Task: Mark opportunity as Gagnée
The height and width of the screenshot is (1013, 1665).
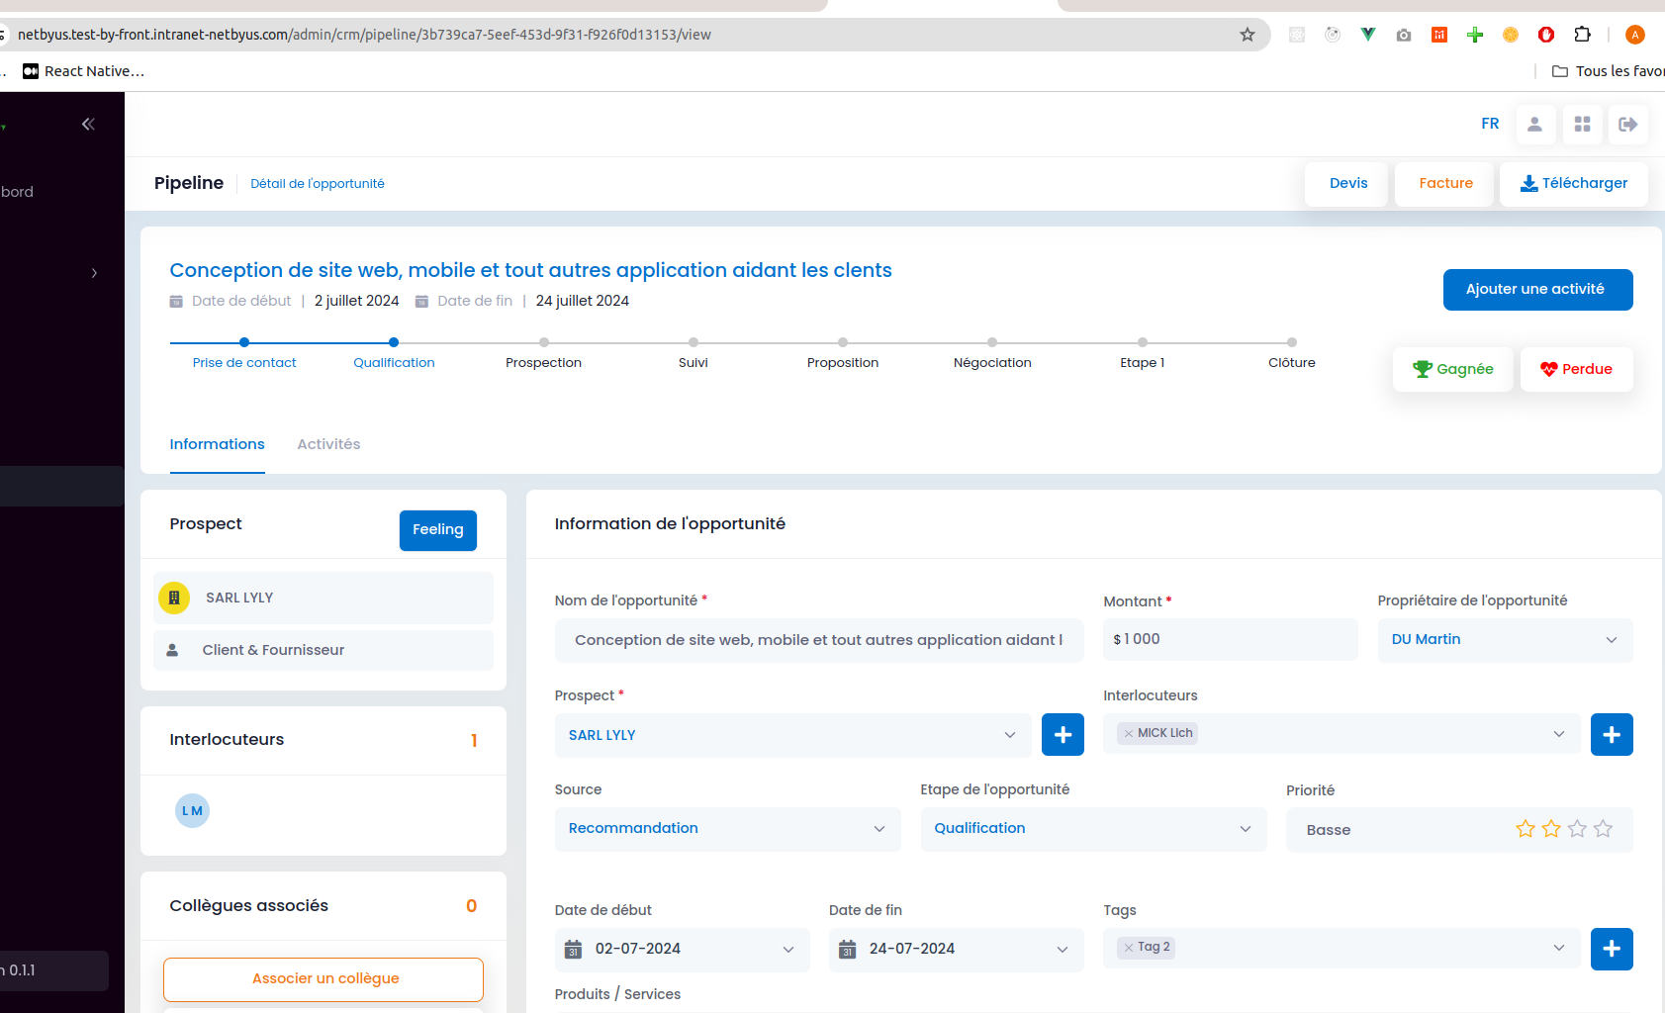Action: coord(1452,369)
